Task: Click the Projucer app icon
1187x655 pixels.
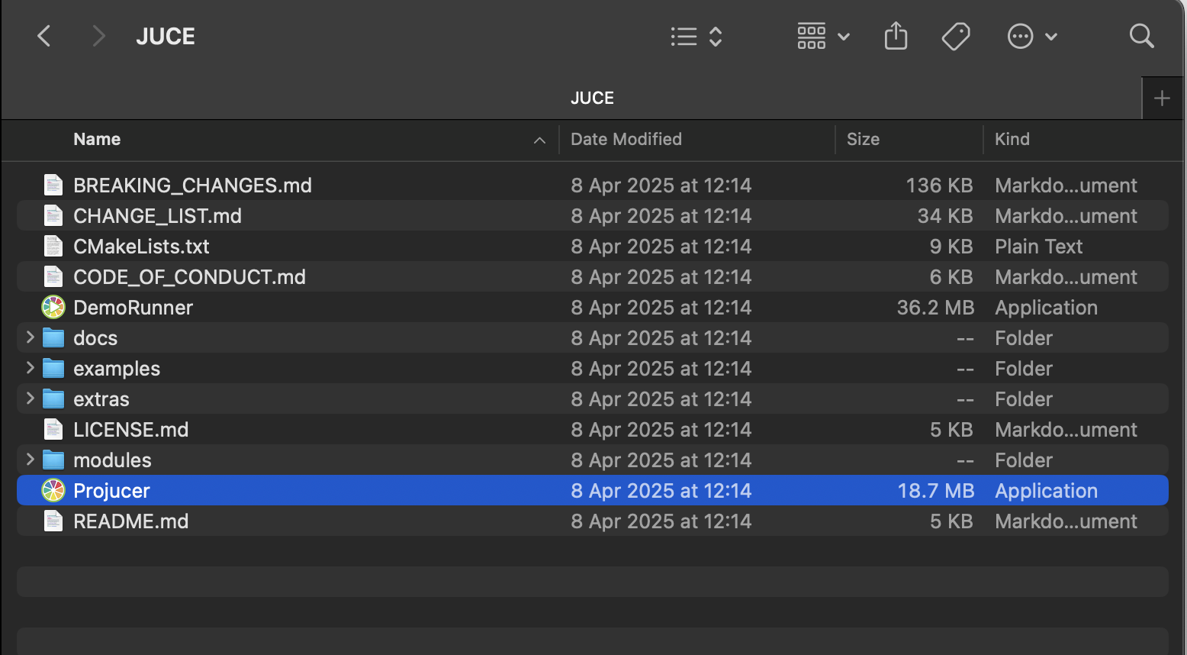Action: pyautogui.click(x=53, y=490)
